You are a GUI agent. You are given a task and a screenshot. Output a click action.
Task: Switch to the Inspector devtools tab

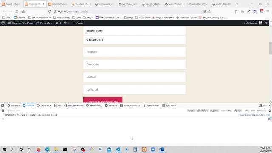click(x=14, y=105)
